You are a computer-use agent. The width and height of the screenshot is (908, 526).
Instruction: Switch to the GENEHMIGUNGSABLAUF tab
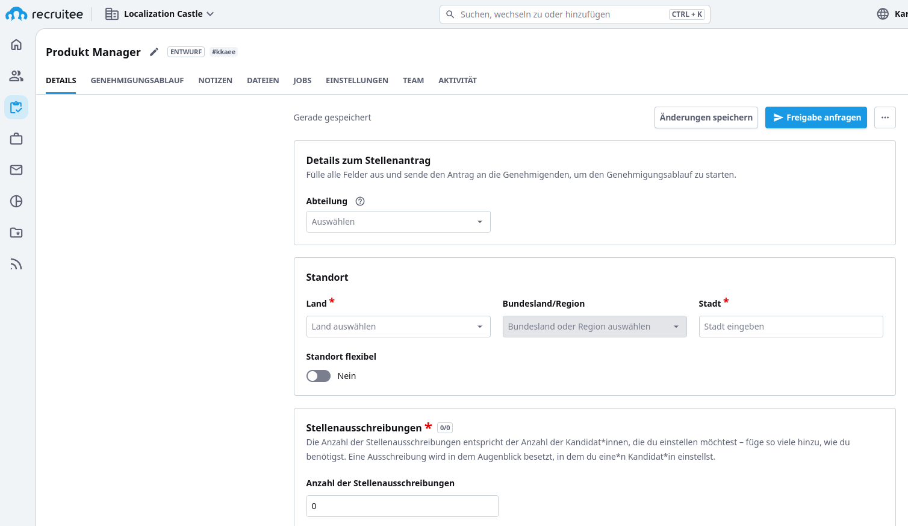[137, 80]
